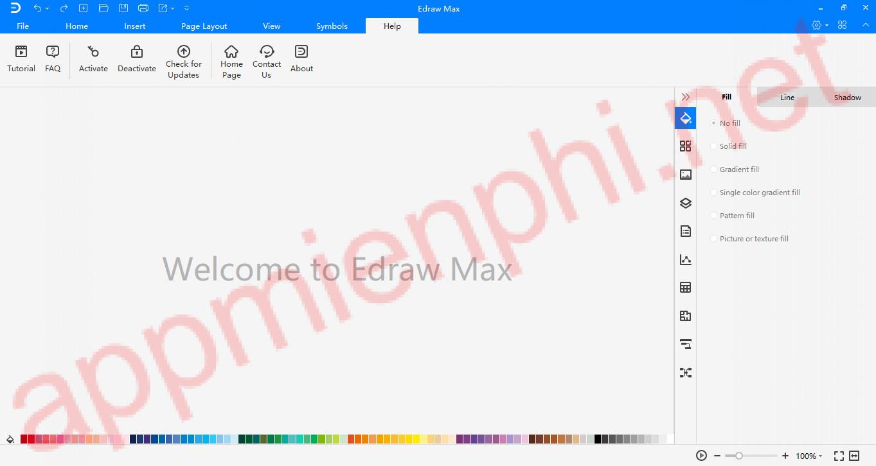Check for Updates
Viewport: 876px width, 466px height.
(x=184, y=62)
